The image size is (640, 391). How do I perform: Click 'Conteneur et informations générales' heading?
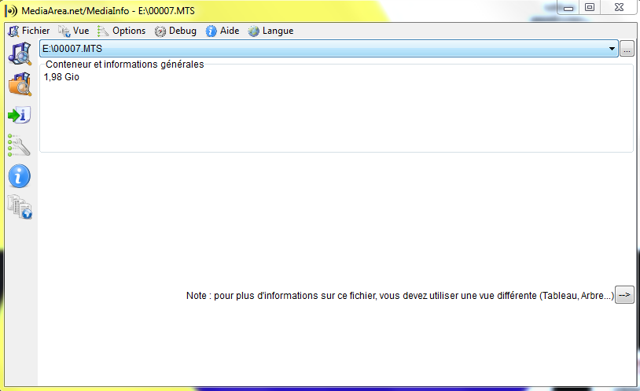pyautogui.click(x=124, y=65)
